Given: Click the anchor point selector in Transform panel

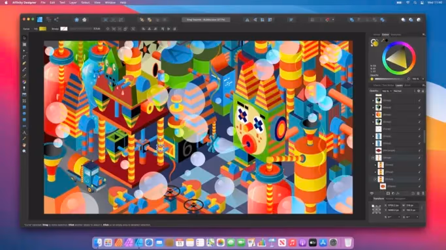Looking at the screenshot, I should point(377,209).
